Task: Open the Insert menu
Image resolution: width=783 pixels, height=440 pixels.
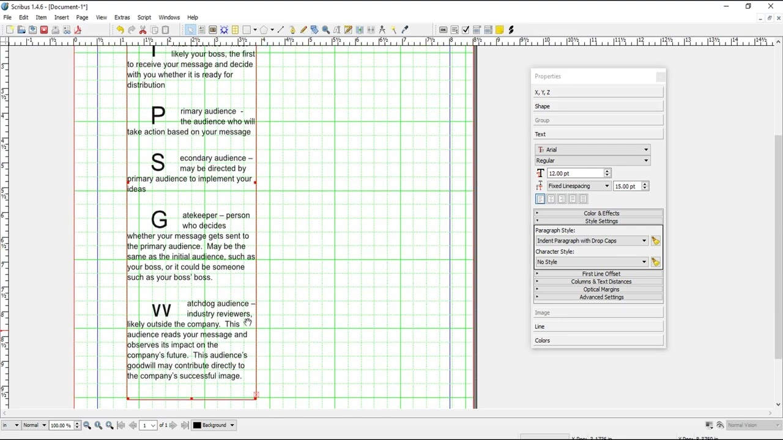Action: 61,18
